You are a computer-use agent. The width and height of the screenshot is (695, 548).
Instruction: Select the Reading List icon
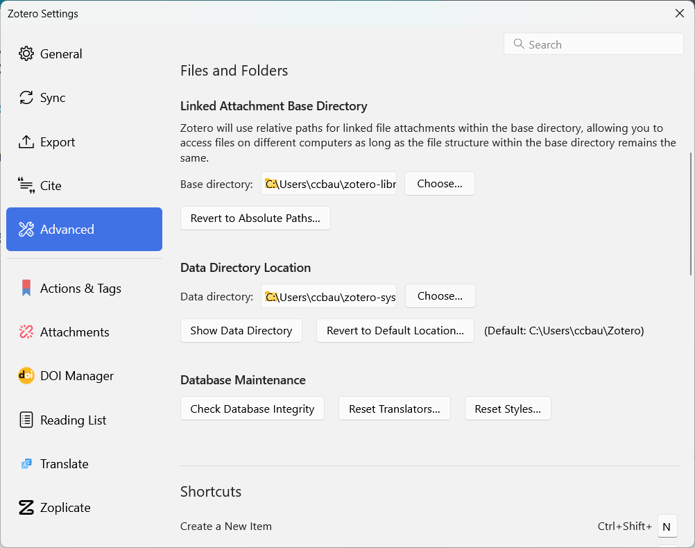26,420
